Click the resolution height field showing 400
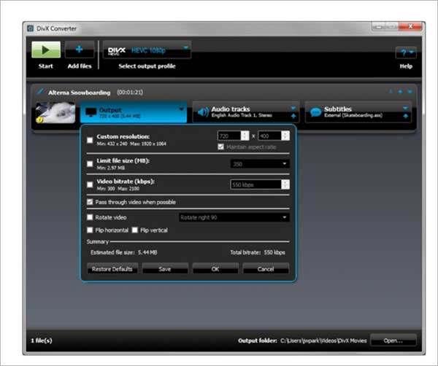 (270, 136)
